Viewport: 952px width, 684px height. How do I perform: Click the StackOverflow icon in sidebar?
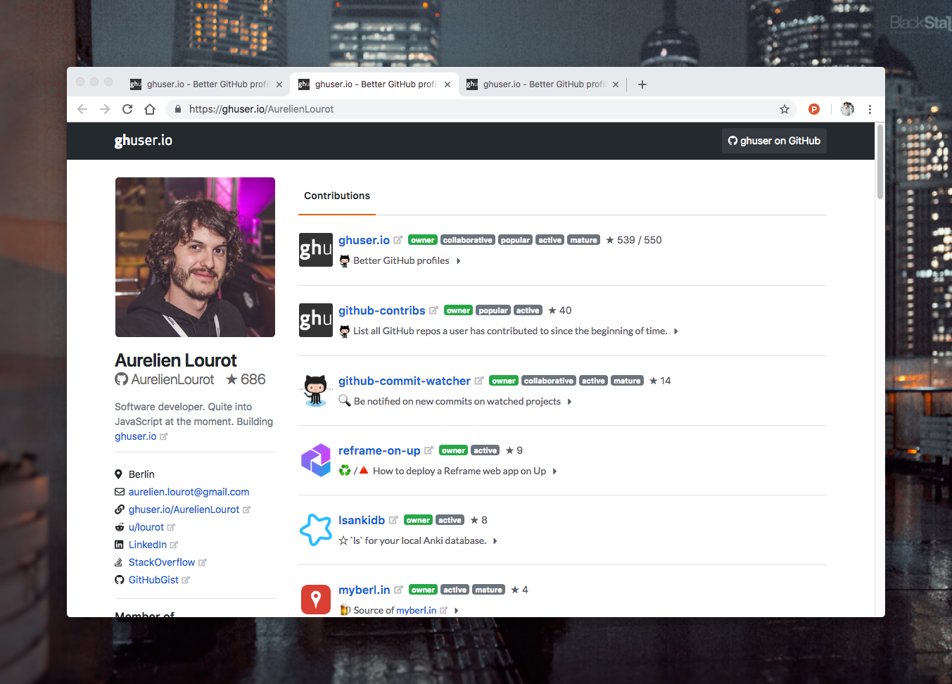[119, 562]
